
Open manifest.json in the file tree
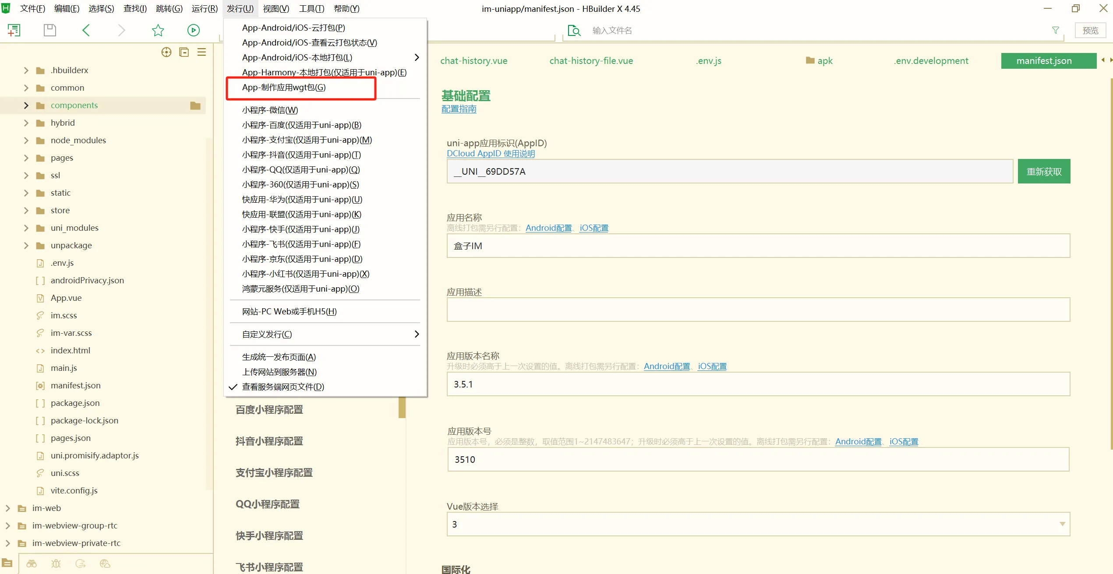(x=75, y=386)
